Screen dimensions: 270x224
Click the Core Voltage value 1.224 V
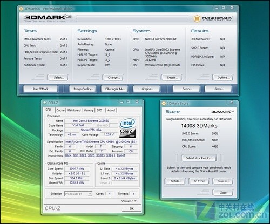click(109, 134)
